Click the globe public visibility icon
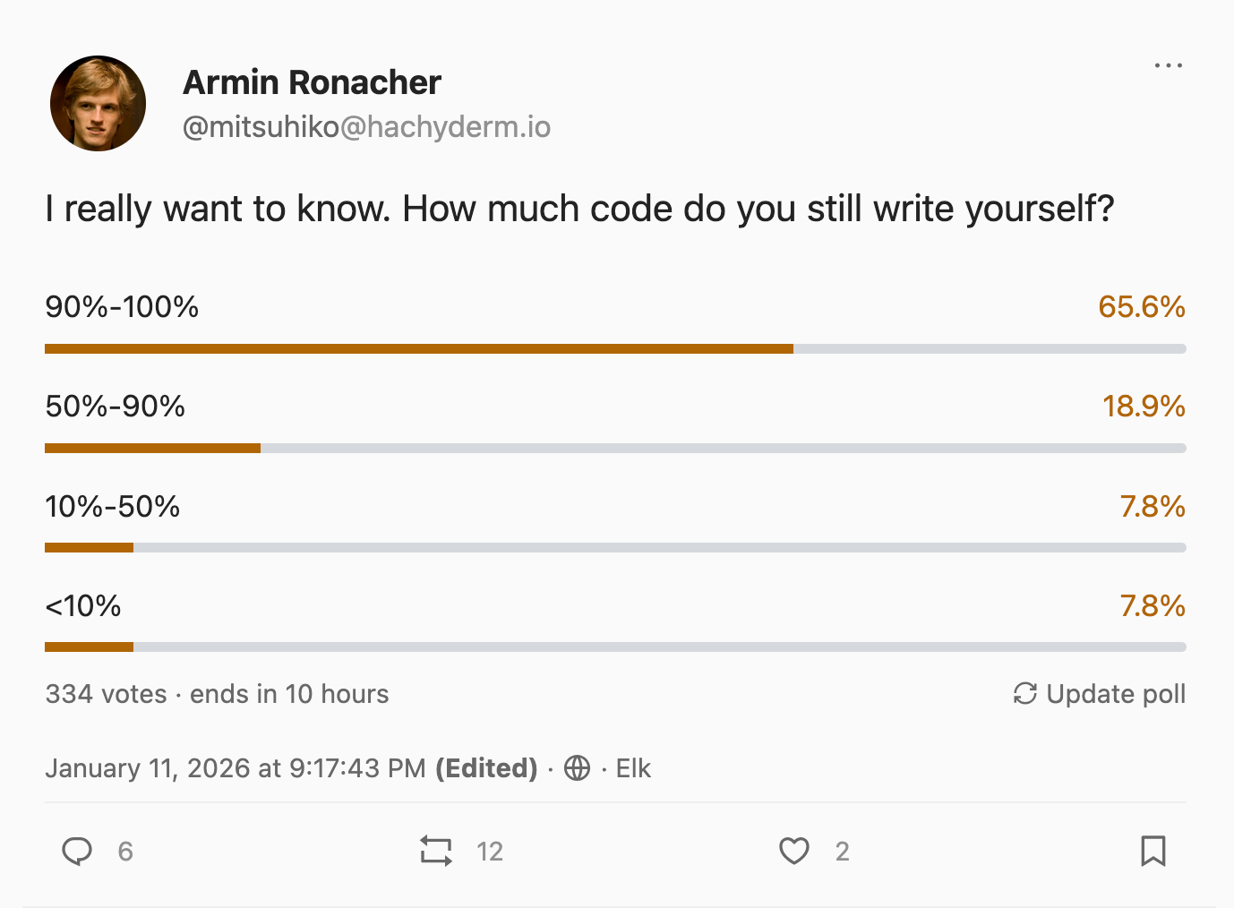Screen dimensions: 1234x908 (578, 768)
